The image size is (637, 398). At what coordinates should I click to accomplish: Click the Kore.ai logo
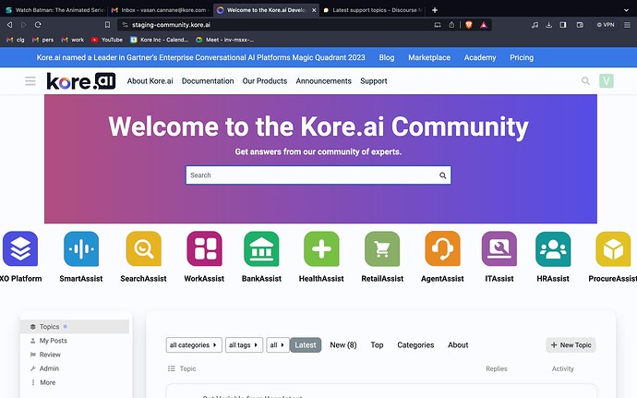click(x=81, y=81)
